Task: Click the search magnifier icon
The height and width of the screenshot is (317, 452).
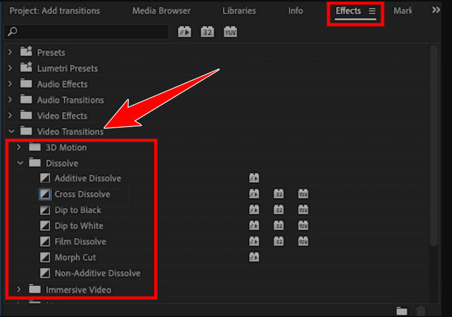Action: [12, 32]
